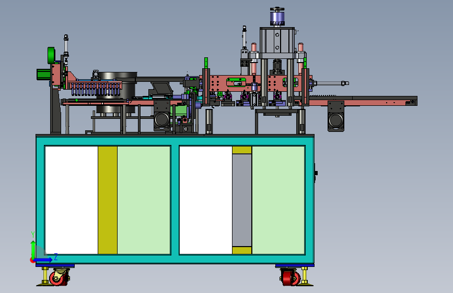Select the green handwheel at top left
This screenshot has width=453, height=293.
click(51, 55)
